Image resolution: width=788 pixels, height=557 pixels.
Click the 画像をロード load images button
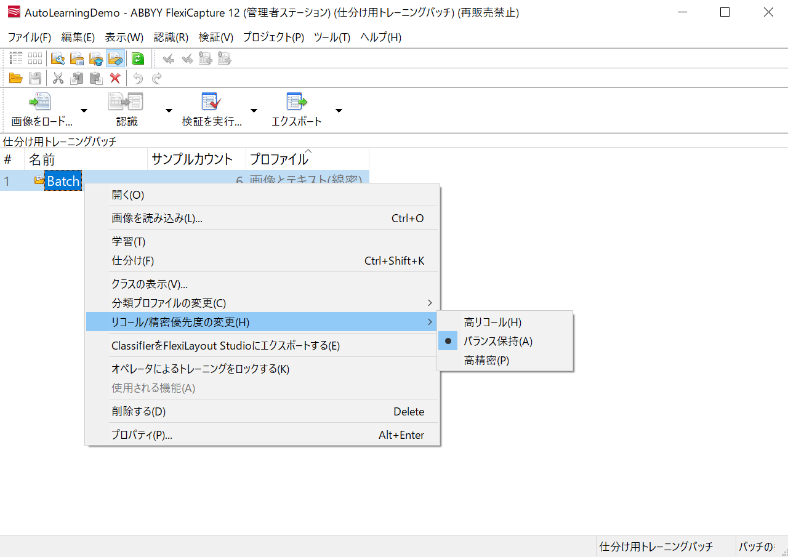41,110
